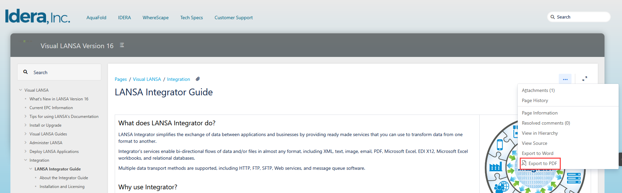The height and width of the screenshot is (193, 622).
Task: Expand the Administer LANSA node
Action: tap(26, 142)
